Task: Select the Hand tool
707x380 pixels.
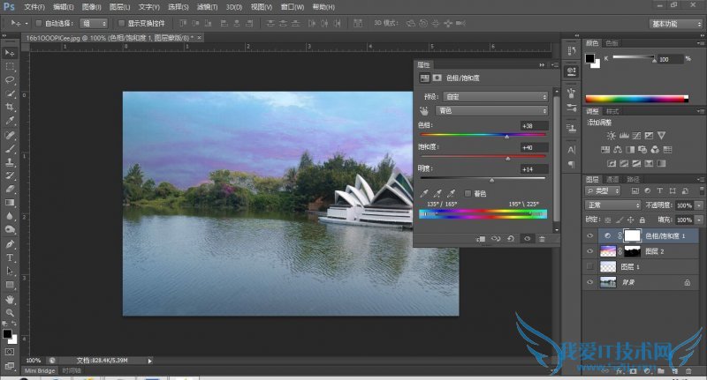Action: 11,298
